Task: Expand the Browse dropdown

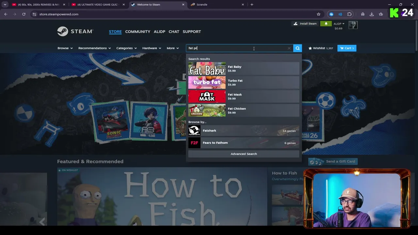Action: 65,48
